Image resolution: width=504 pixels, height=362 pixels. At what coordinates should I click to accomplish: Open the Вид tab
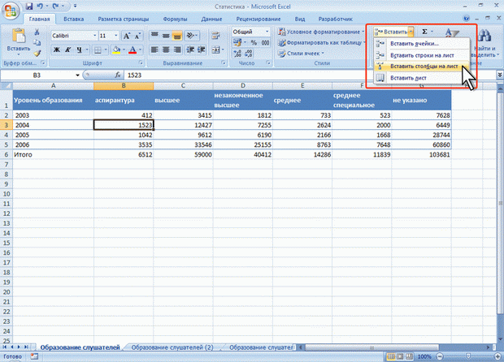300,19
